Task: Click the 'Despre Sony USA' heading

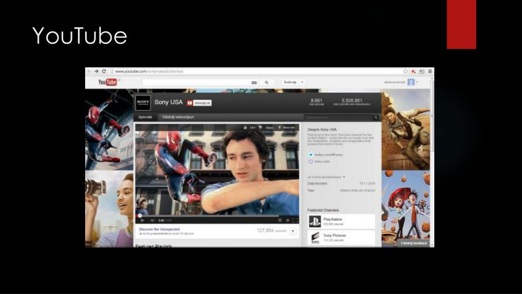Action: tap(322, 129)
